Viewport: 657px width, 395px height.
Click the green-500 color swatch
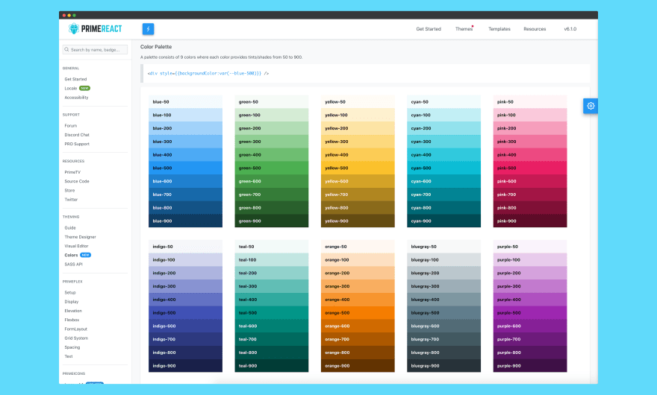(272, 168)
